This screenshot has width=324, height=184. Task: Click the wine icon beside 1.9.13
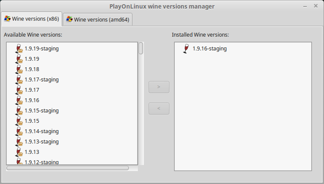(x=19, y=152)
